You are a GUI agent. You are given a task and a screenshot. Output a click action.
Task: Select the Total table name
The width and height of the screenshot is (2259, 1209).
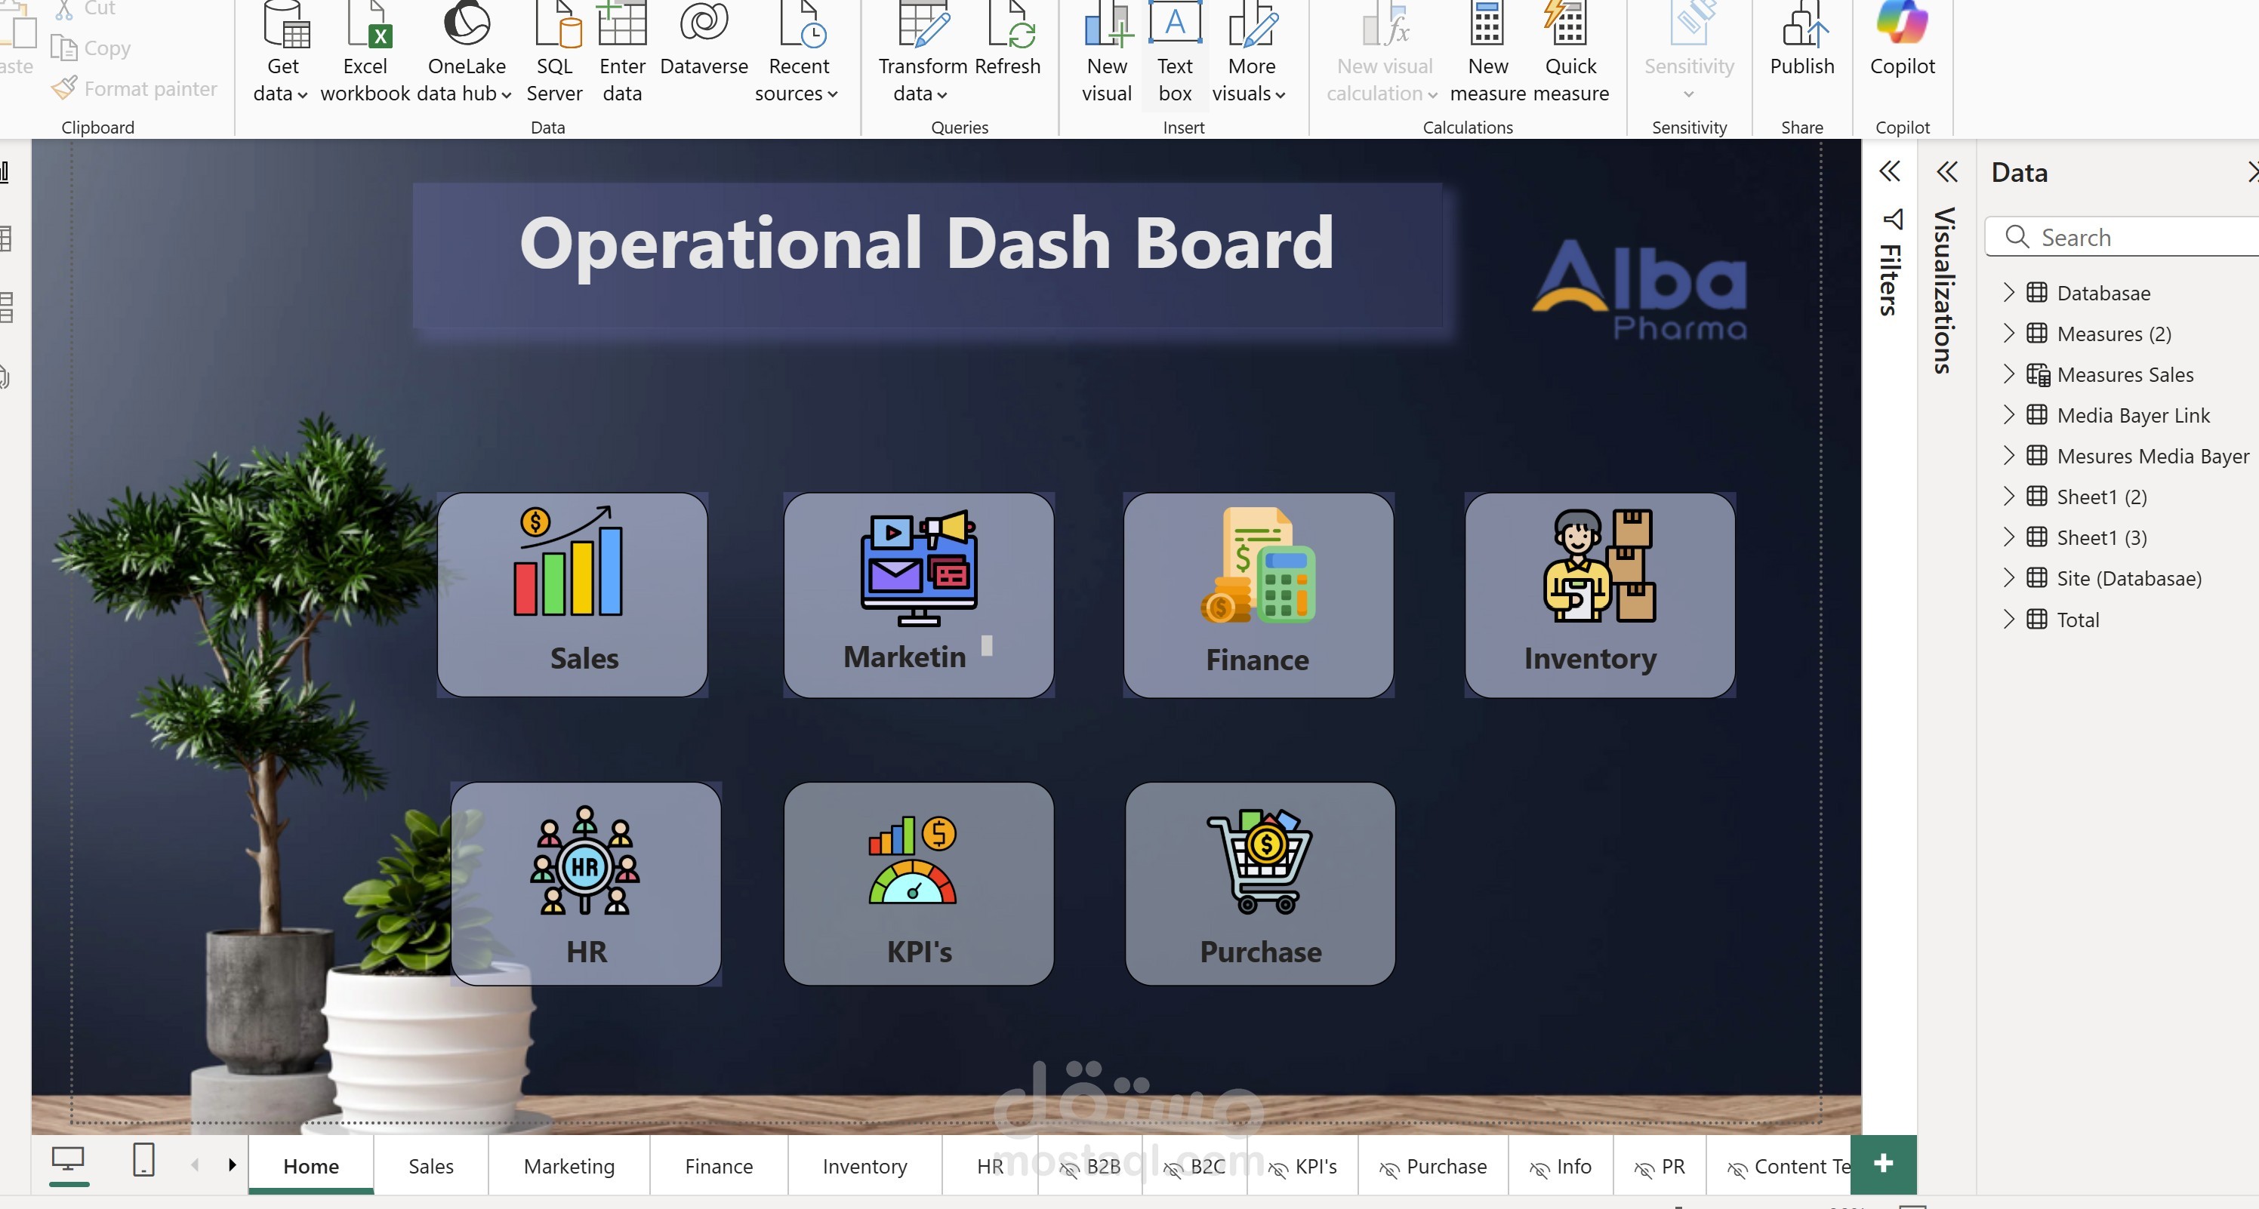pyautogui.click(x=2078, y=619)
